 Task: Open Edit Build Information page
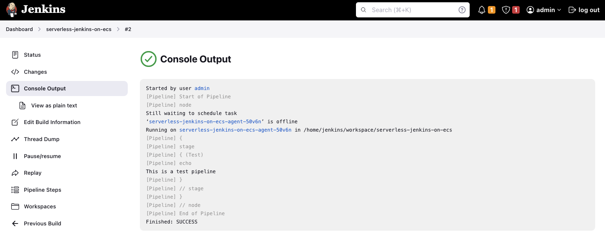point(52,122)
